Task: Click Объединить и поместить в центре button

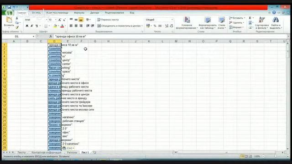Action: (120, 26)
